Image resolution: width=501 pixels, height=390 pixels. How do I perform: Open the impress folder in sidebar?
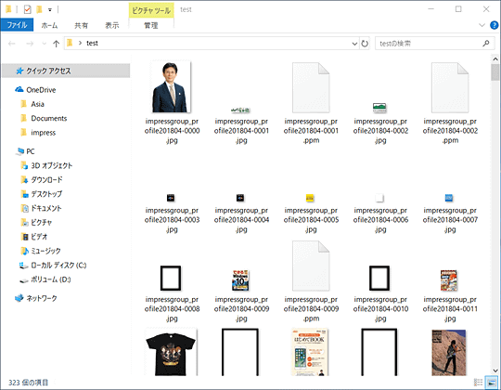[43, 133]
